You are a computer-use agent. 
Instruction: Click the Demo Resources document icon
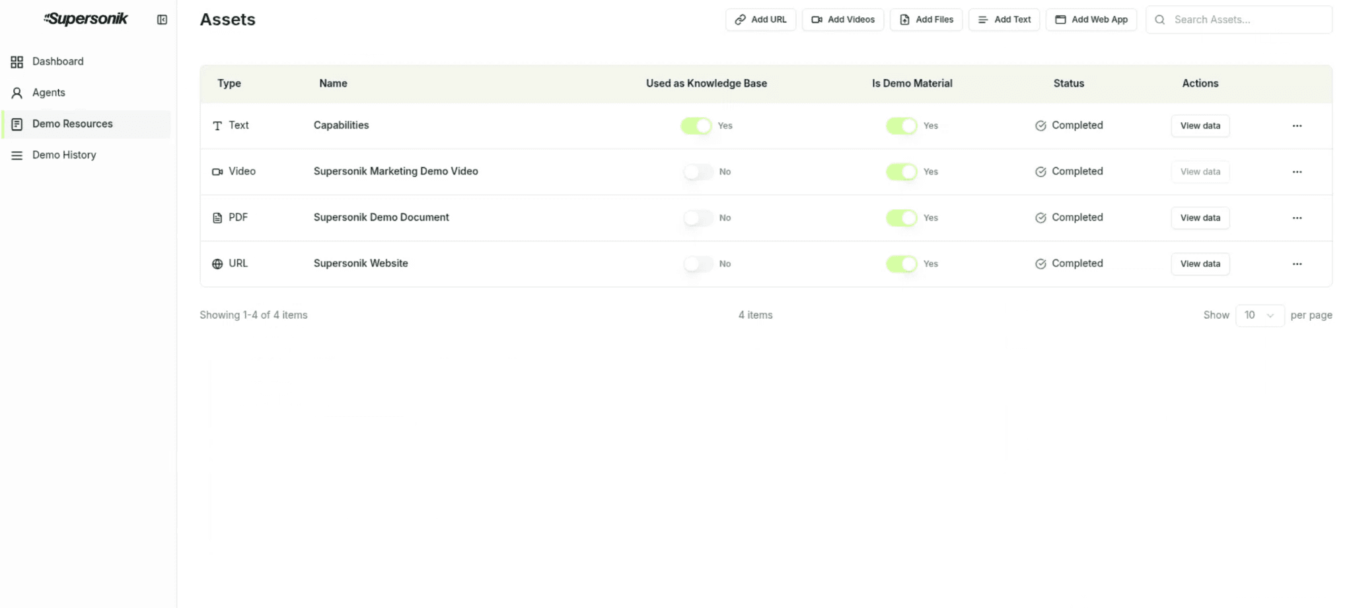17,124
